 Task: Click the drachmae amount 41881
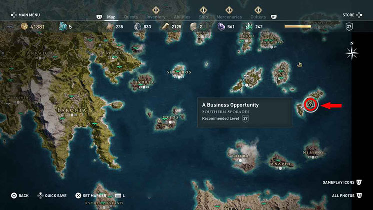coord(37,27)
